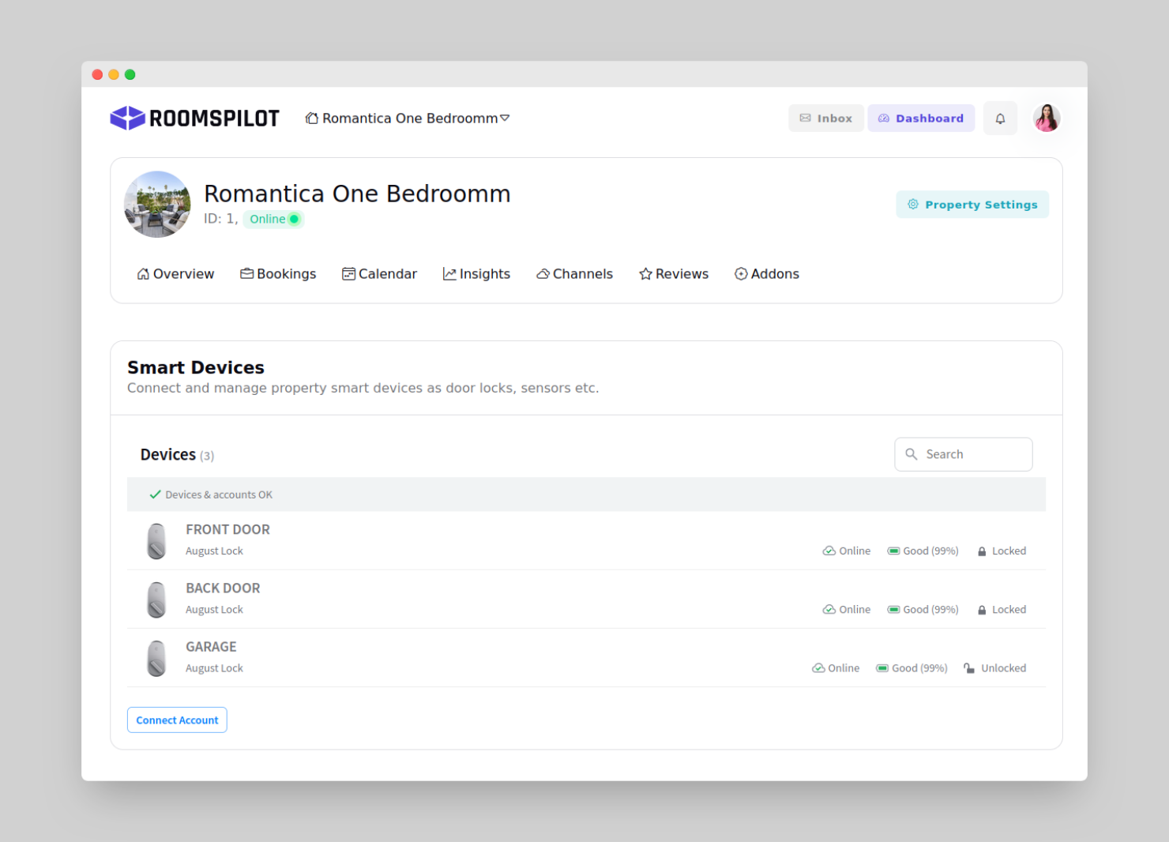Select the Channels tab
Image resolution: width=1169 pixels, height=842 pixels.
click(x=574, y=274)
